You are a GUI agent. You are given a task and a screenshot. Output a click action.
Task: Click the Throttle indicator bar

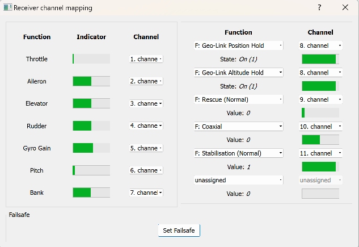(91, 59)
